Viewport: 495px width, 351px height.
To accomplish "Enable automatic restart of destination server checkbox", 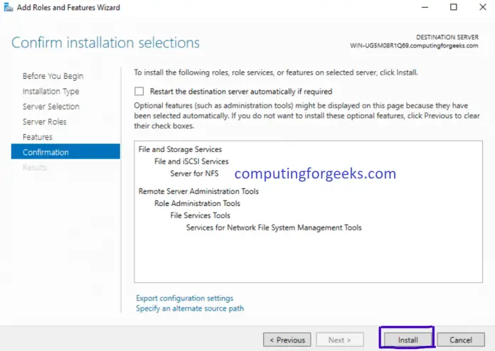I will point(139,92).
